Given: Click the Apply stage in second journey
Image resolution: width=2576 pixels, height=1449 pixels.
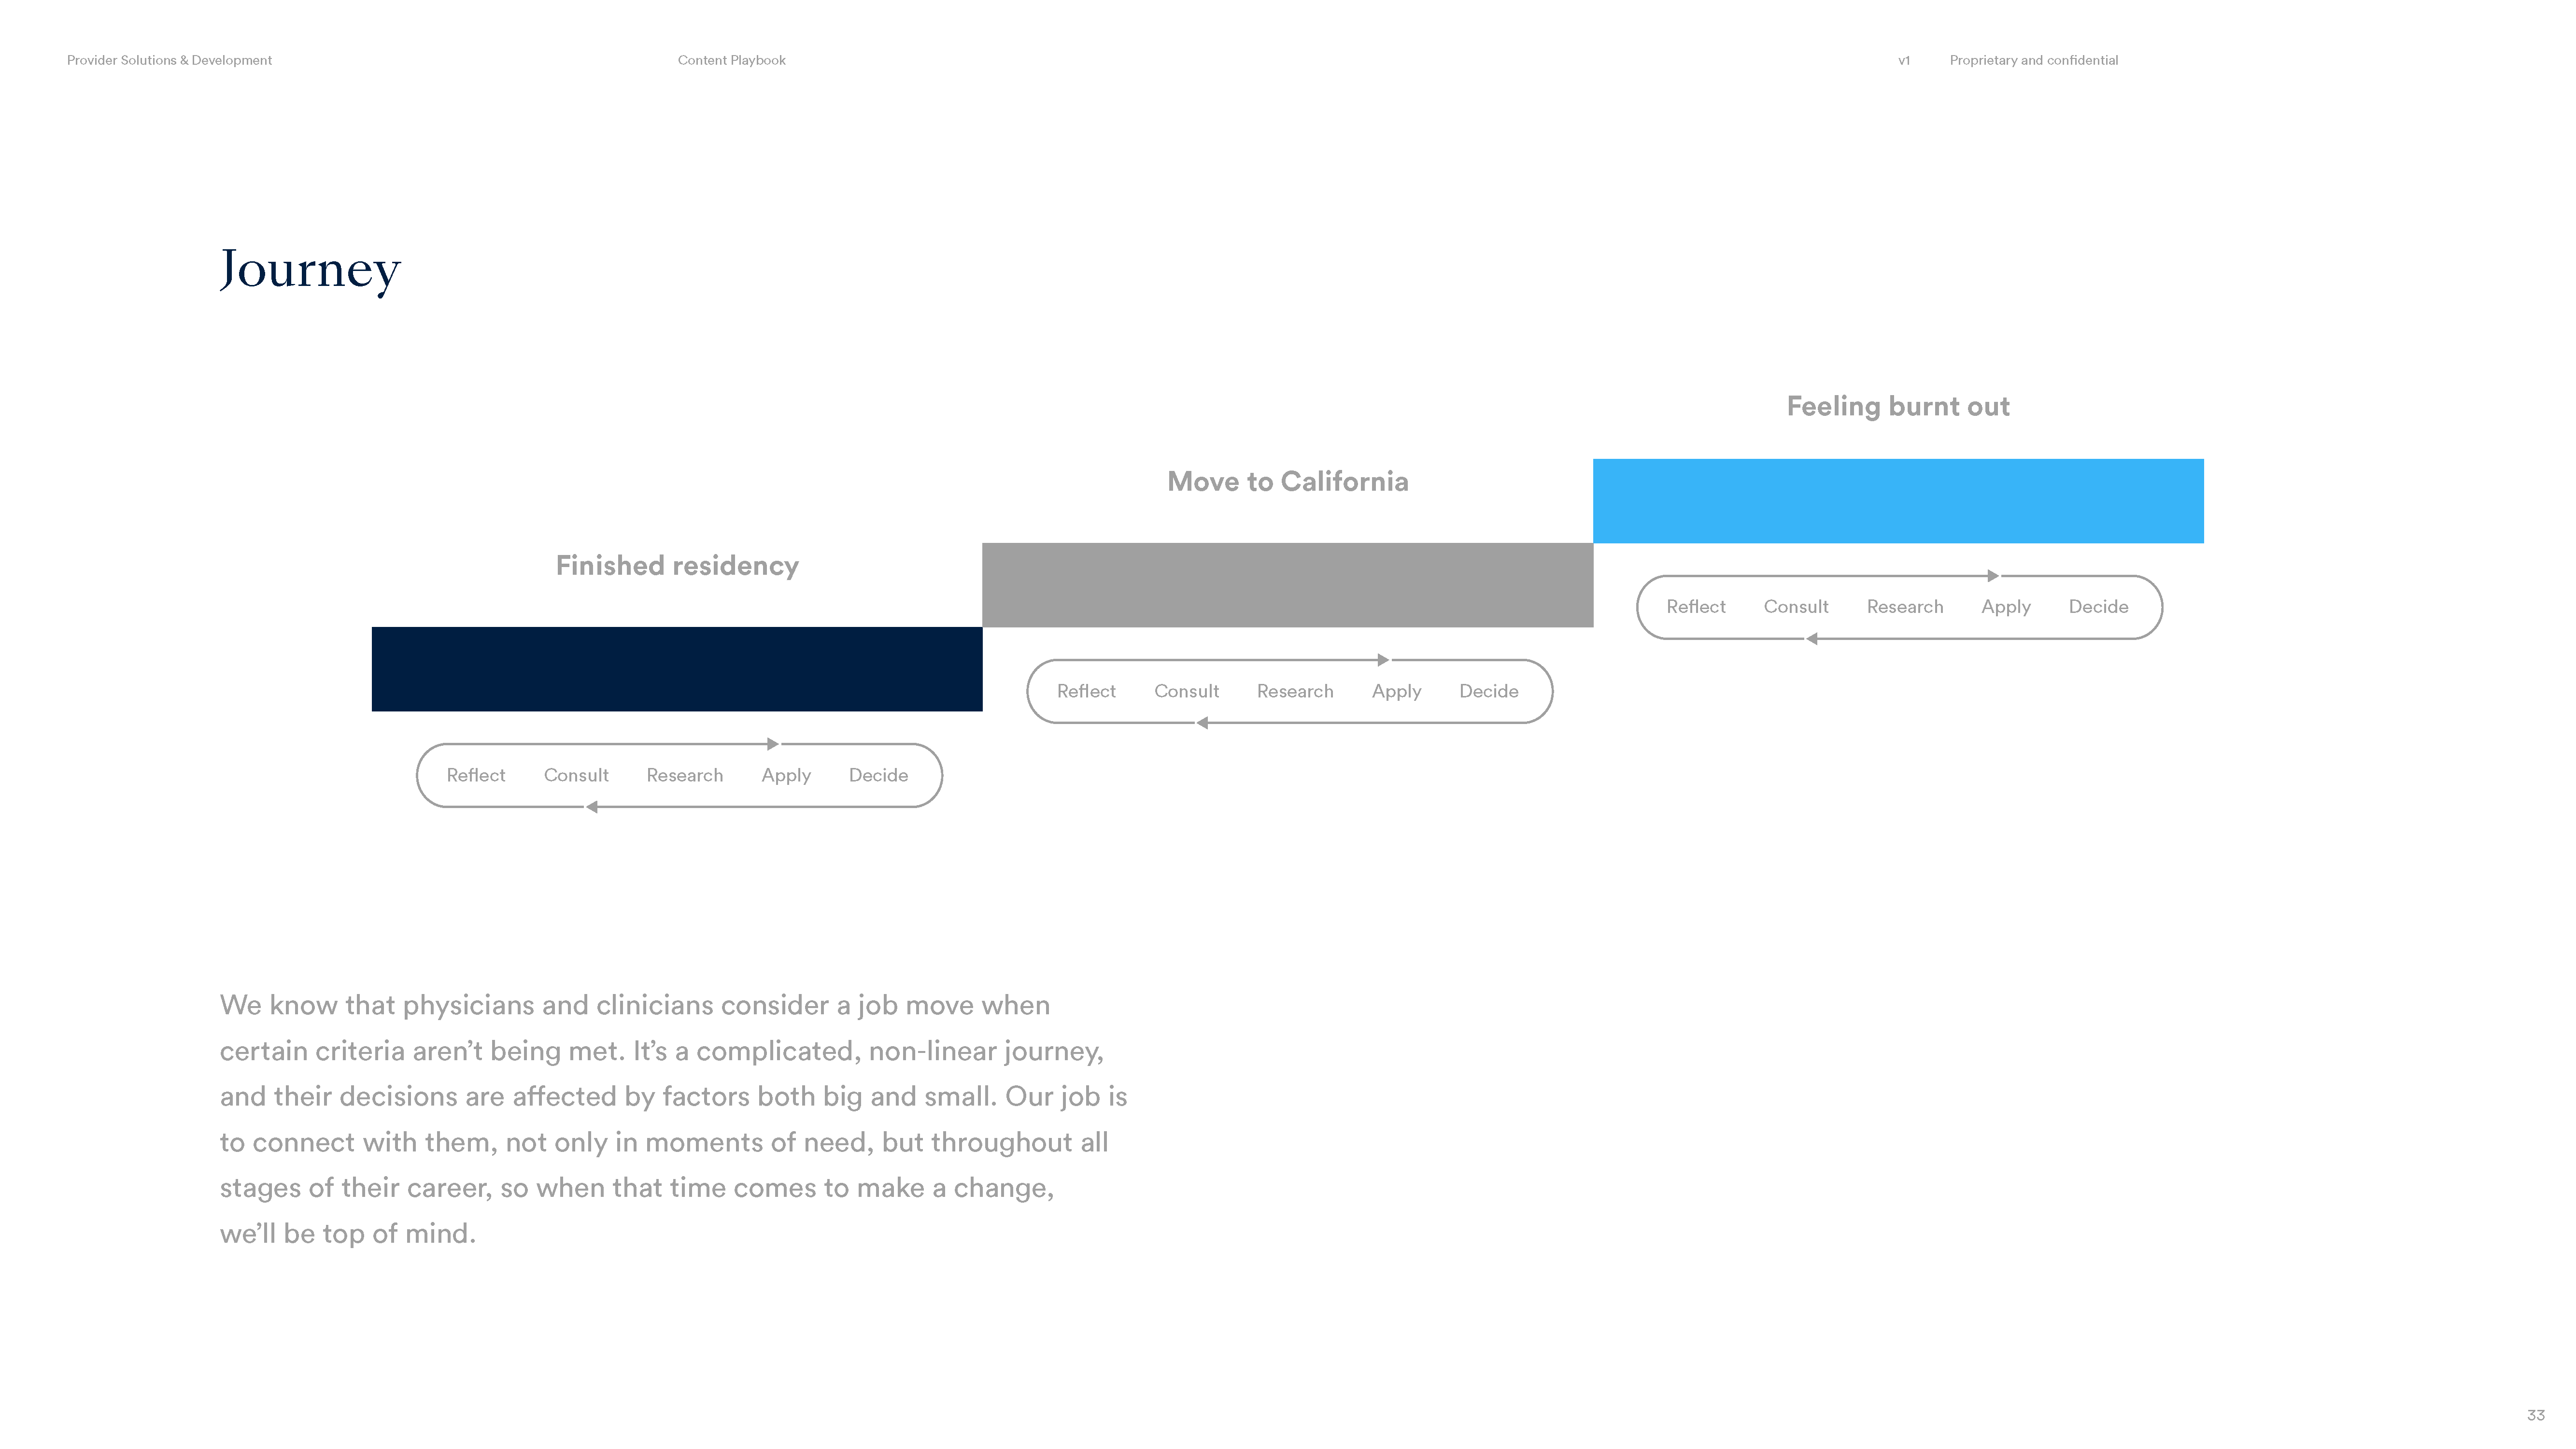Looking at the screenshot, I should 1396,690.
